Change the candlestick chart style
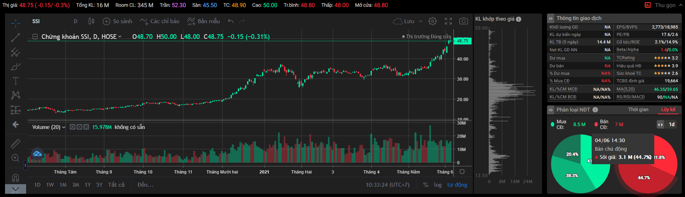This screenshot has height=197, width=685. (x=91, y=21)
